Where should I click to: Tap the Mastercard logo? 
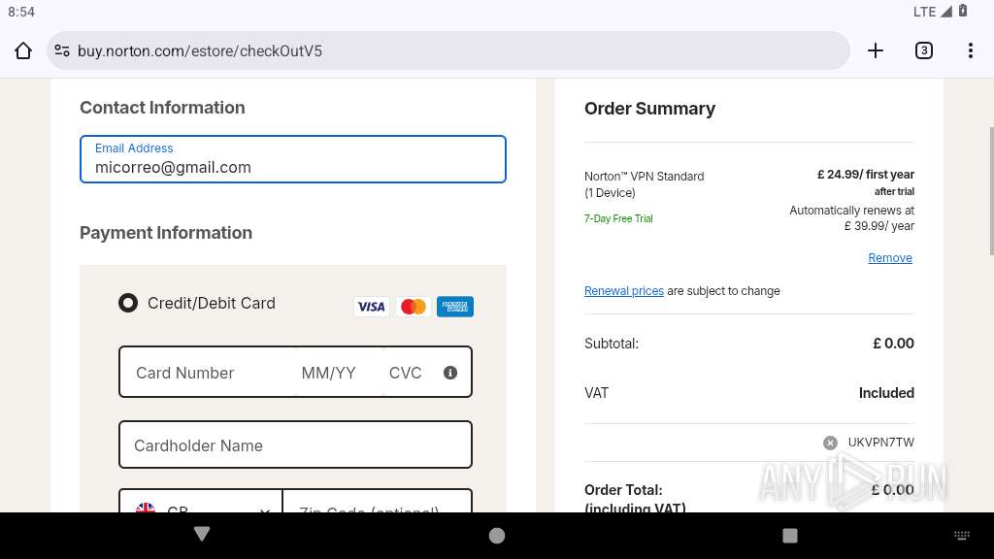[x=414, y=307]
